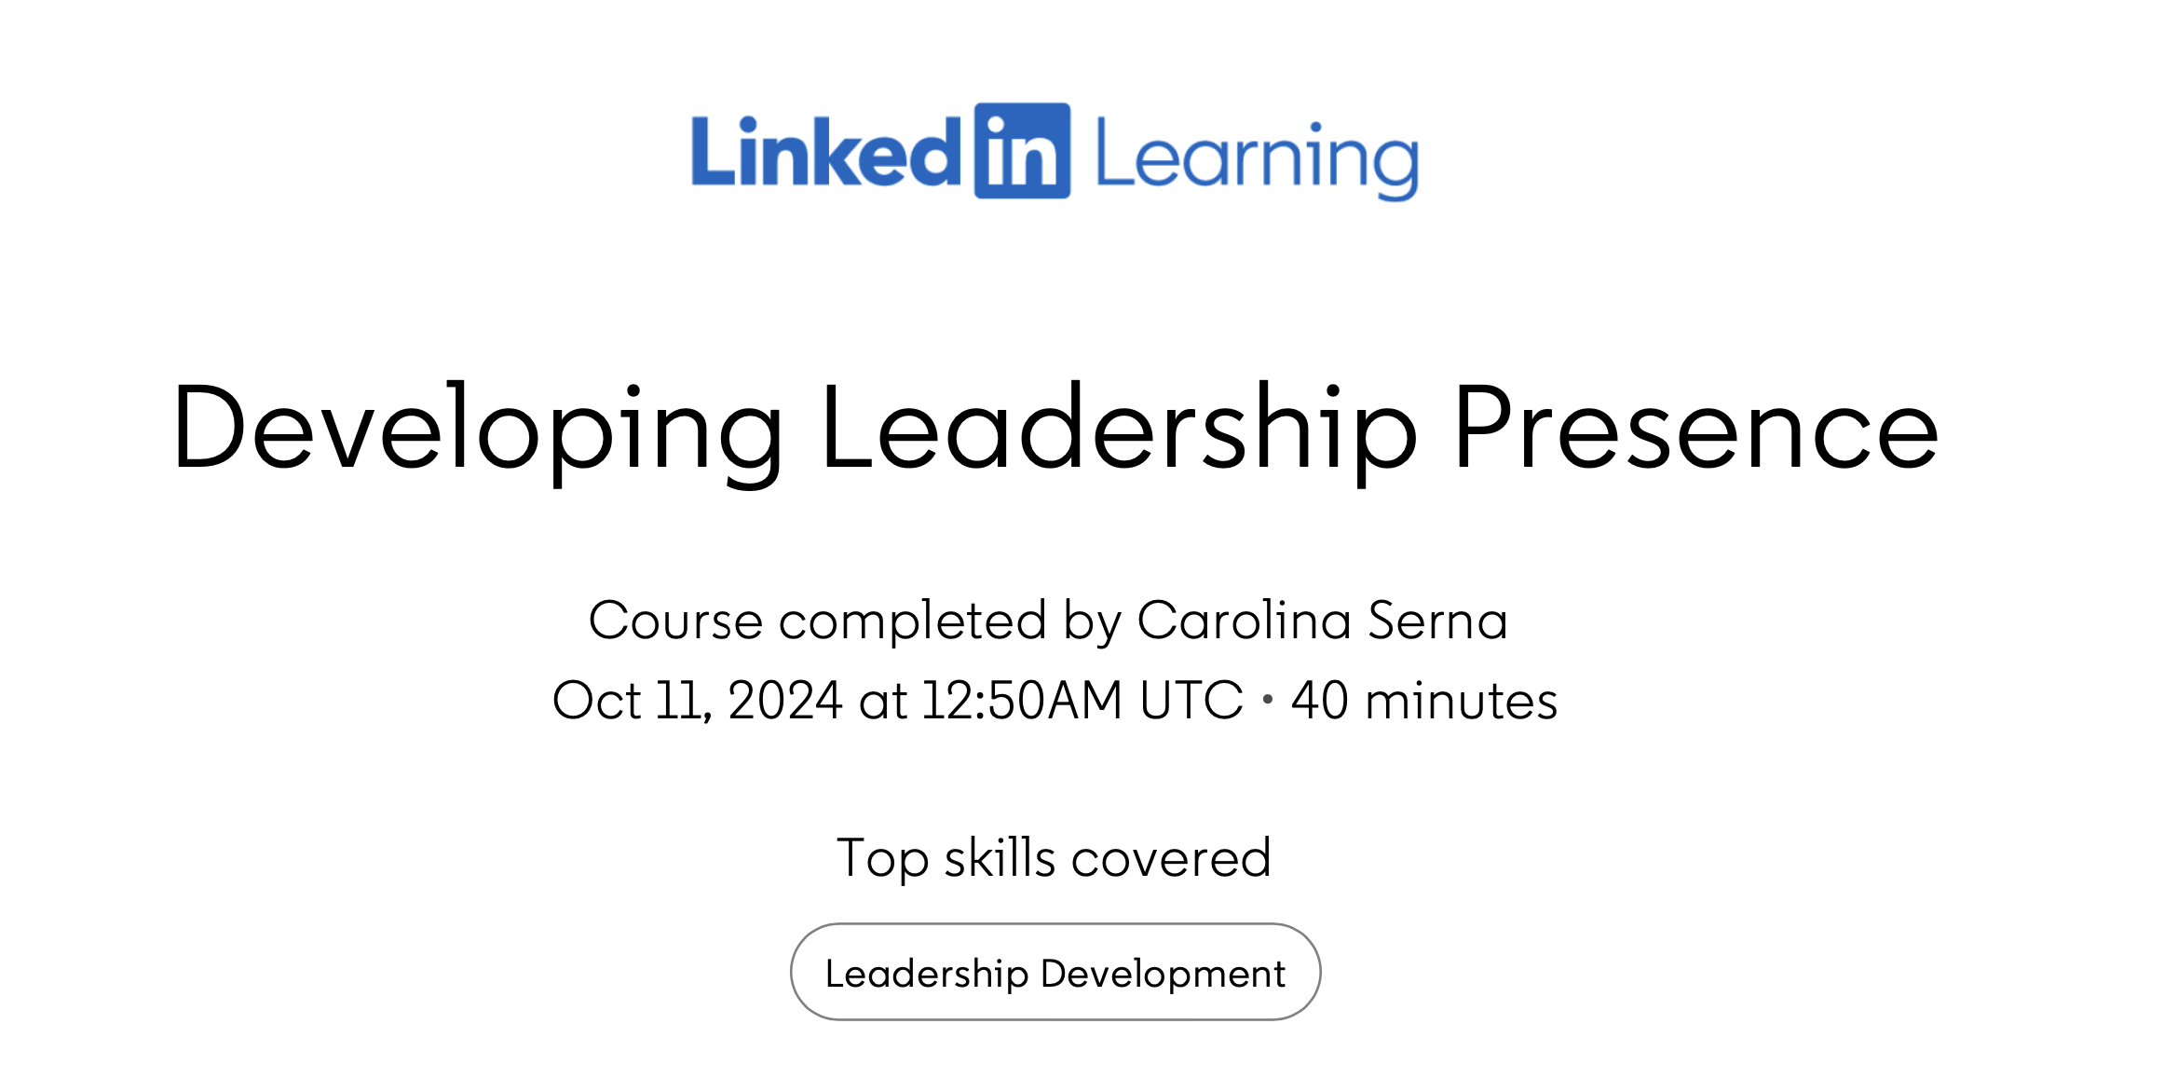Click the word 'Leadership' in the title
The height and width of the screenshot is (1092, 2164).
tap(1119, 430)
